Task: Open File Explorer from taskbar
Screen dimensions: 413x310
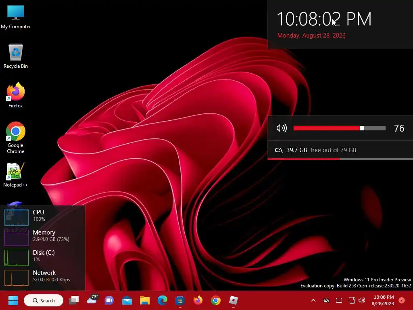Action: click(x=145, y=300)
